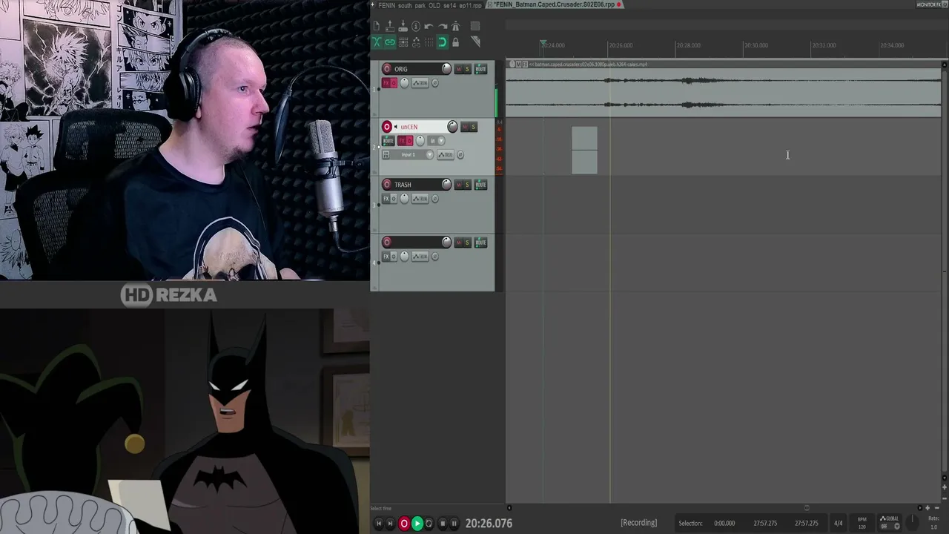This screenshot has height=534, width=949.
Task: Go to project end transport button
Action: pyautogui.click(x=391, y=524)
